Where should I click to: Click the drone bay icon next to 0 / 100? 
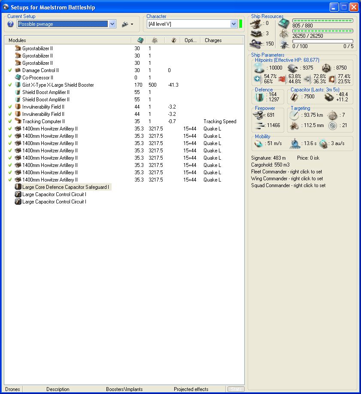pos(284,45)
